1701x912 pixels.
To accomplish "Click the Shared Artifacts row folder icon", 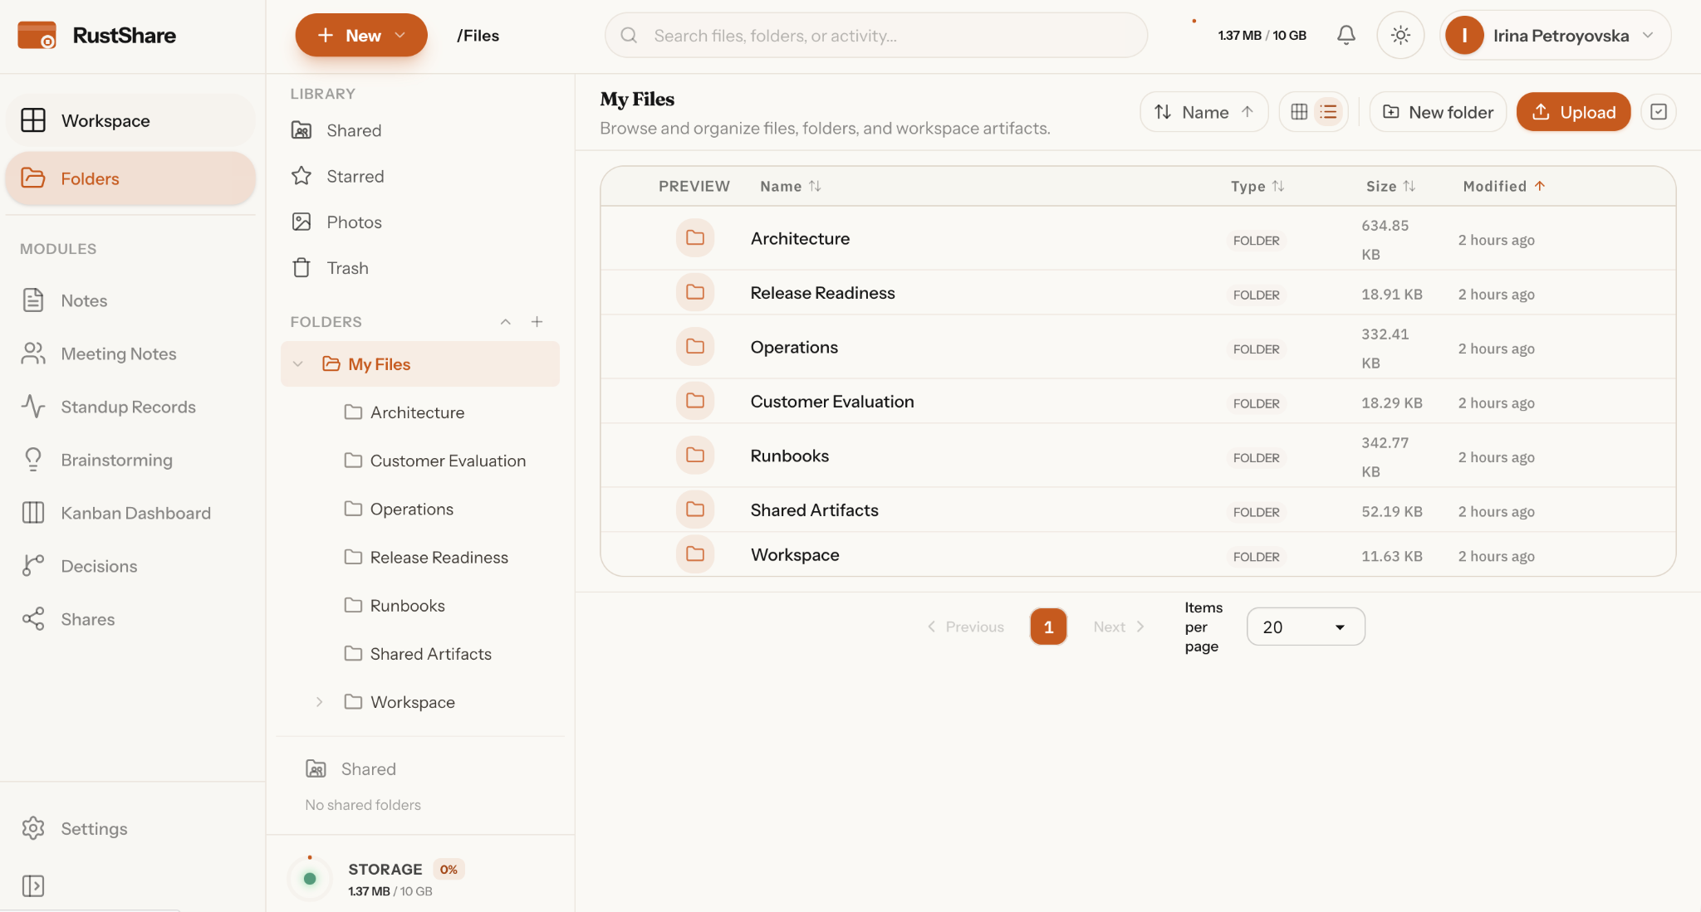I will tap(695, 510).
